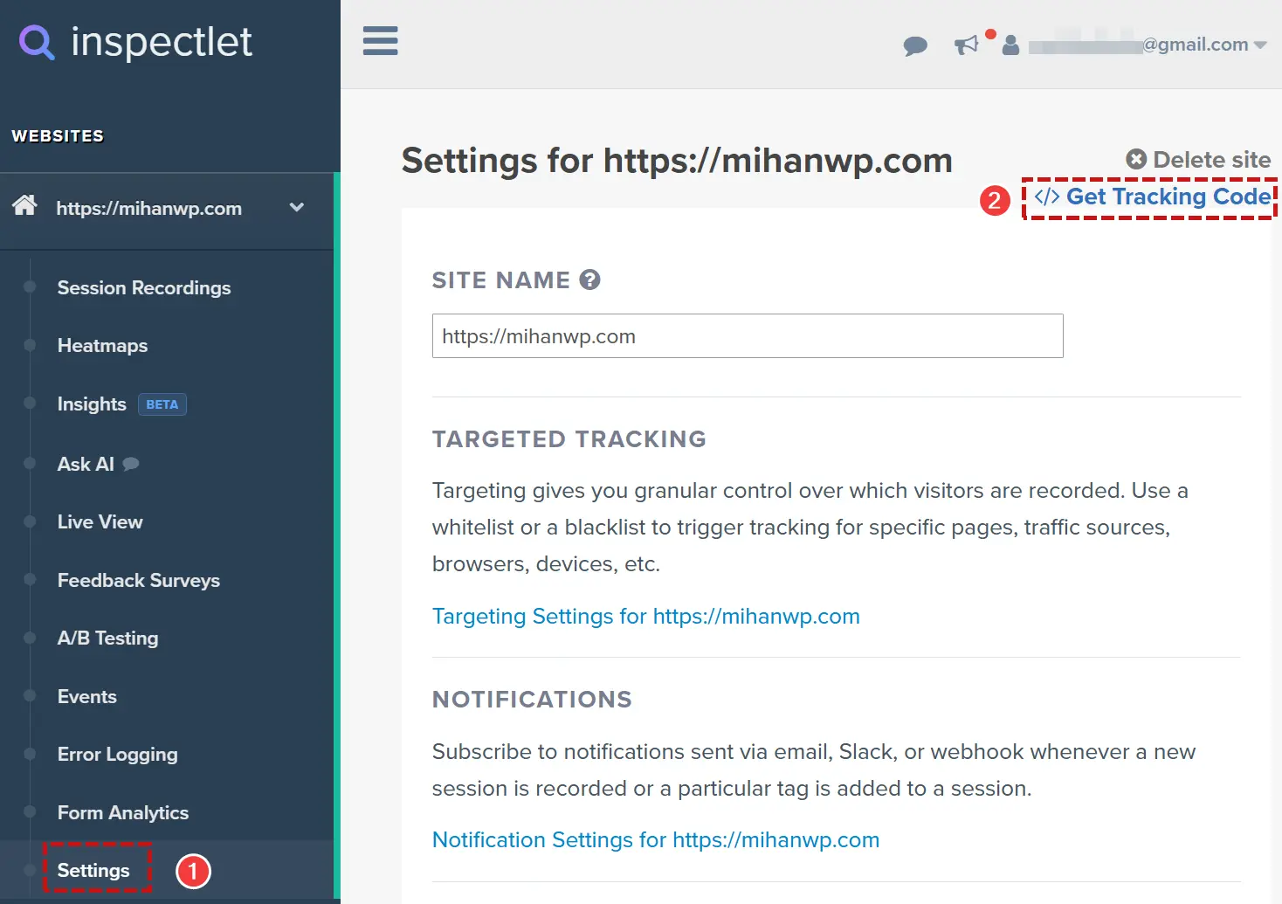The width and height of the screenshot is (1282, 904).
Task: Open Session Recordings in the sidebar
Action: click(144, 288)
